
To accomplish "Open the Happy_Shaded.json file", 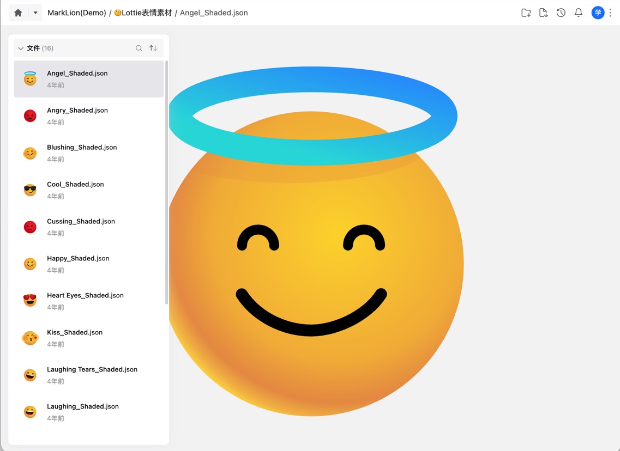I will (x=88, y=264).
